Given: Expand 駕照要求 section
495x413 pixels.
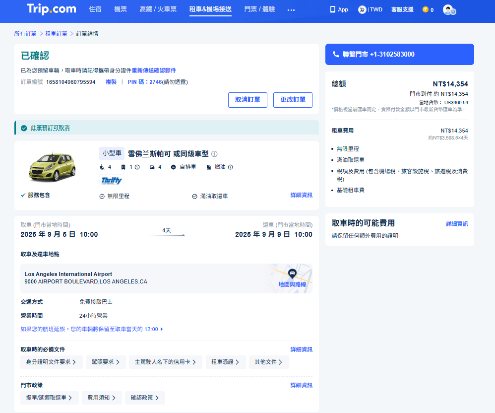Looking at the screenshot, I should [x=105, y=362].
